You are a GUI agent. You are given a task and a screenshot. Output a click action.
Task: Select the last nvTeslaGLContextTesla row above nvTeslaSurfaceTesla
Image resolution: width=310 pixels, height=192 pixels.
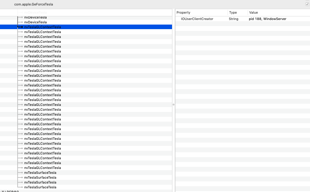pyautogui.click(x=86, y=168)
